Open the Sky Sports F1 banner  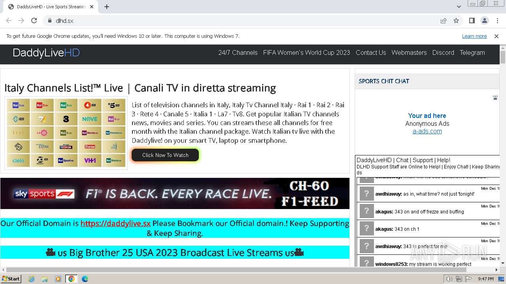pos(175,193)
